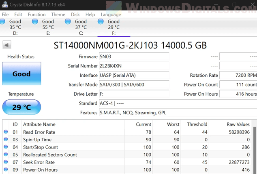This screenshot has width=257, height=174.
Task: Click the Raw Values column header
Action: pyautogui.click(x=230, y=124)
